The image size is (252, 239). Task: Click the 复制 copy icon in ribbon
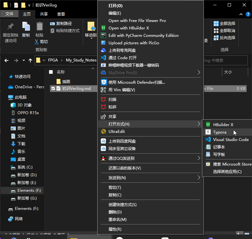[26, 26]
